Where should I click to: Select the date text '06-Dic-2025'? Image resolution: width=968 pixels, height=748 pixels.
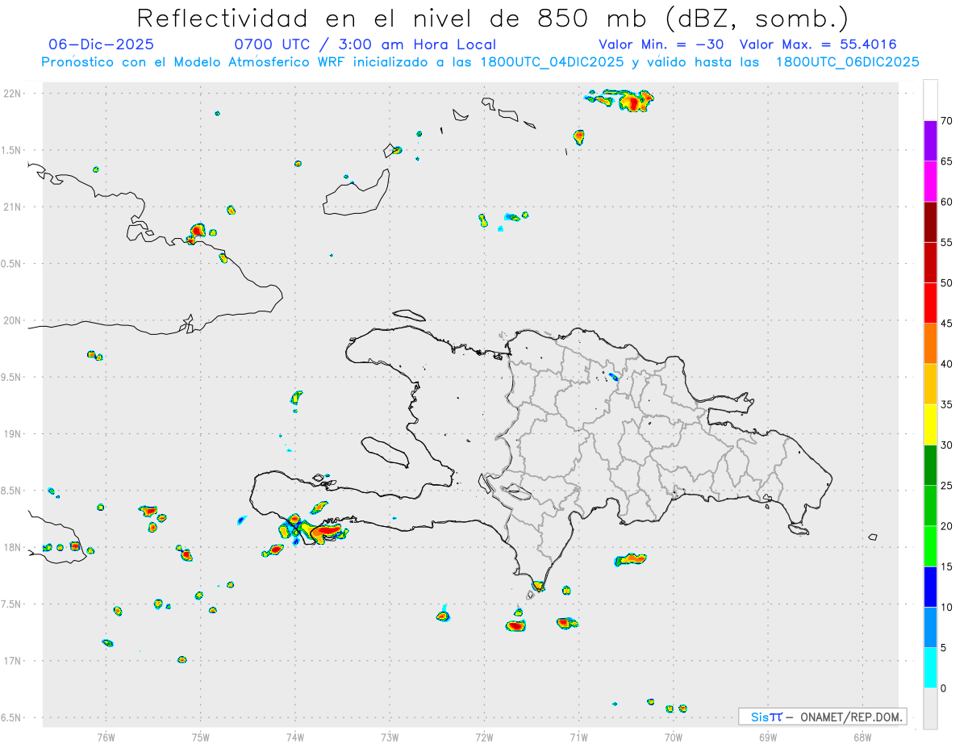coord(101,44)
